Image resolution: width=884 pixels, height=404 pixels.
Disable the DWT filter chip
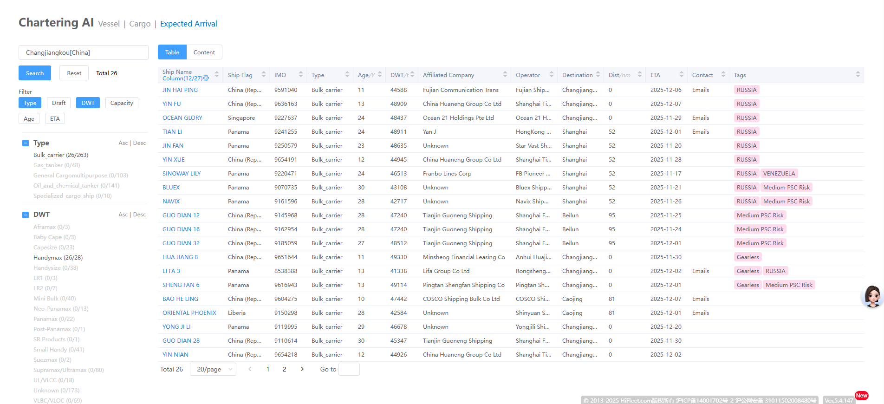[x=88, y=103]
